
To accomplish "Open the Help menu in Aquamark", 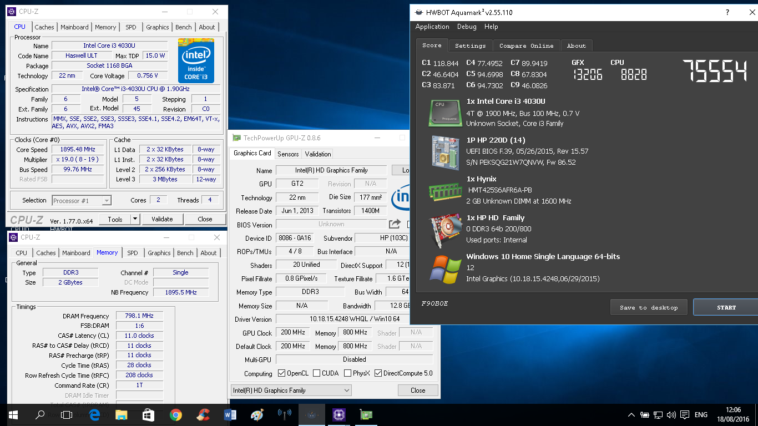I will 491,27.
